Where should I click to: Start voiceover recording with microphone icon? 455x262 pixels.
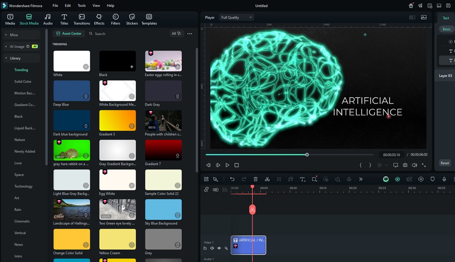pyautogui.click(x=444, y=179)
